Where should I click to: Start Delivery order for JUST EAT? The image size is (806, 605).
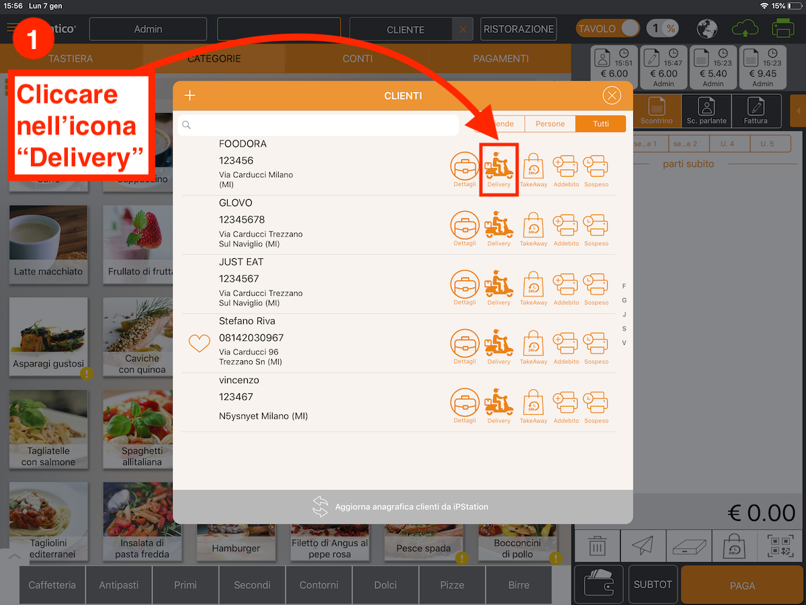tap(499, 288)
